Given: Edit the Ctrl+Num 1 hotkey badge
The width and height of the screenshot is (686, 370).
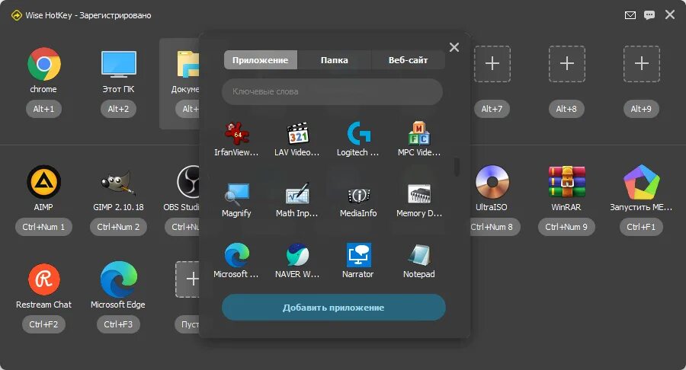Looking at the screenshot, I should [43, 227].
